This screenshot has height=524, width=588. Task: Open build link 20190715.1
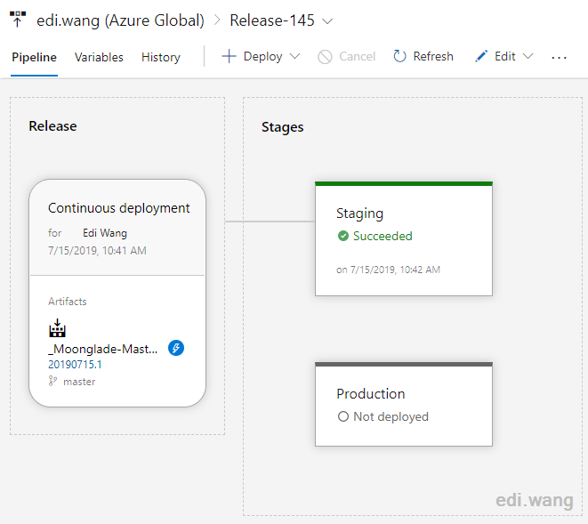pyautogui.click(x=75, y=364)
